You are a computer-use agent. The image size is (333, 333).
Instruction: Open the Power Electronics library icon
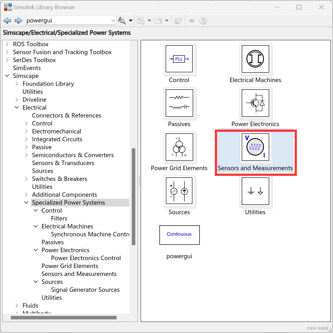(x=255, y=103)
